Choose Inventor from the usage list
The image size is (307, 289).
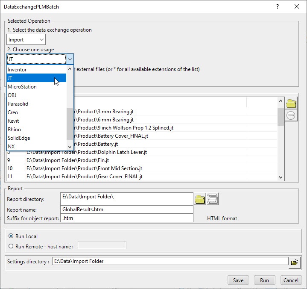point(36,70)
